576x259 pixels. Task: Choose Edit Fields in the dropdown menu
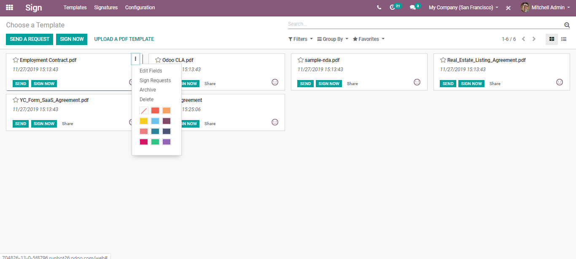(151, 71)
